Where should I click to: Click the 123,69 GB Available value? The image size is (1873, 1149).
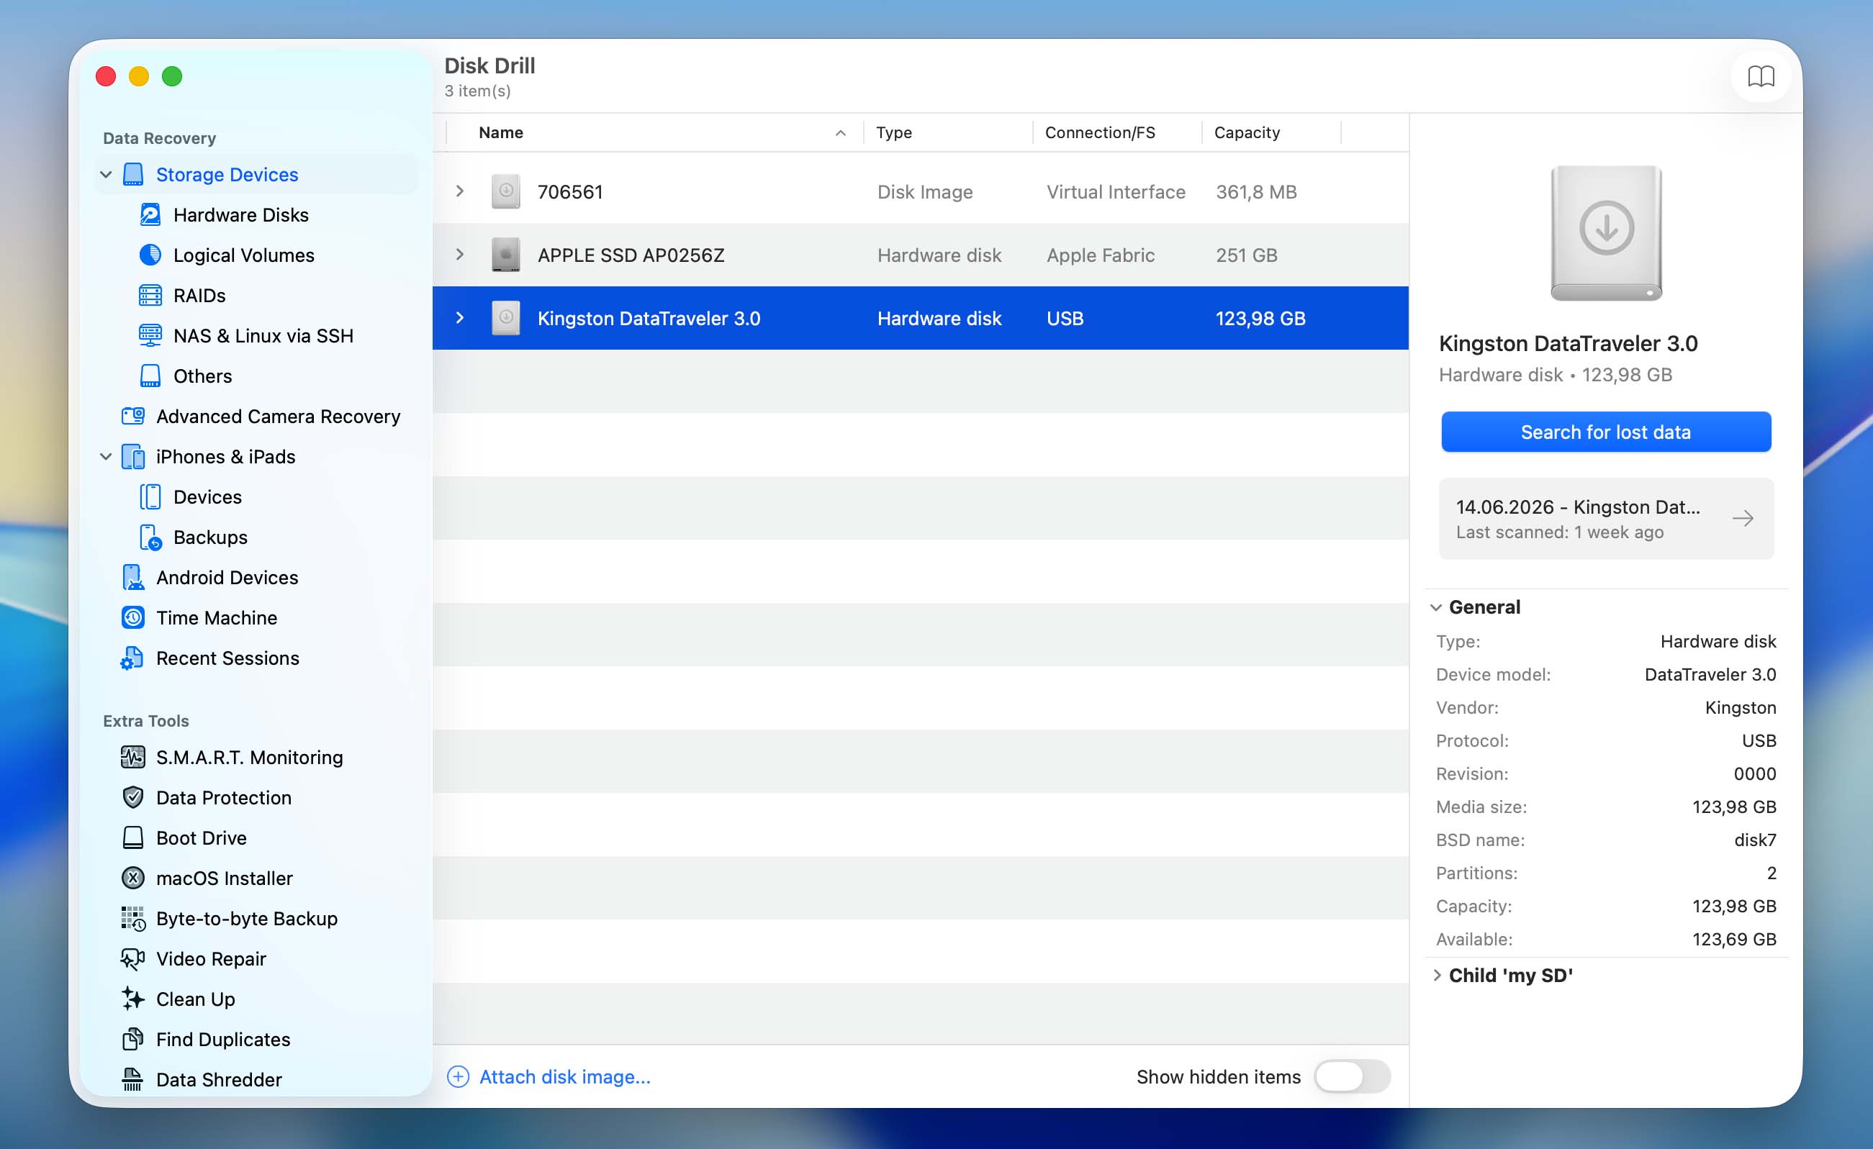(1734, 939)
